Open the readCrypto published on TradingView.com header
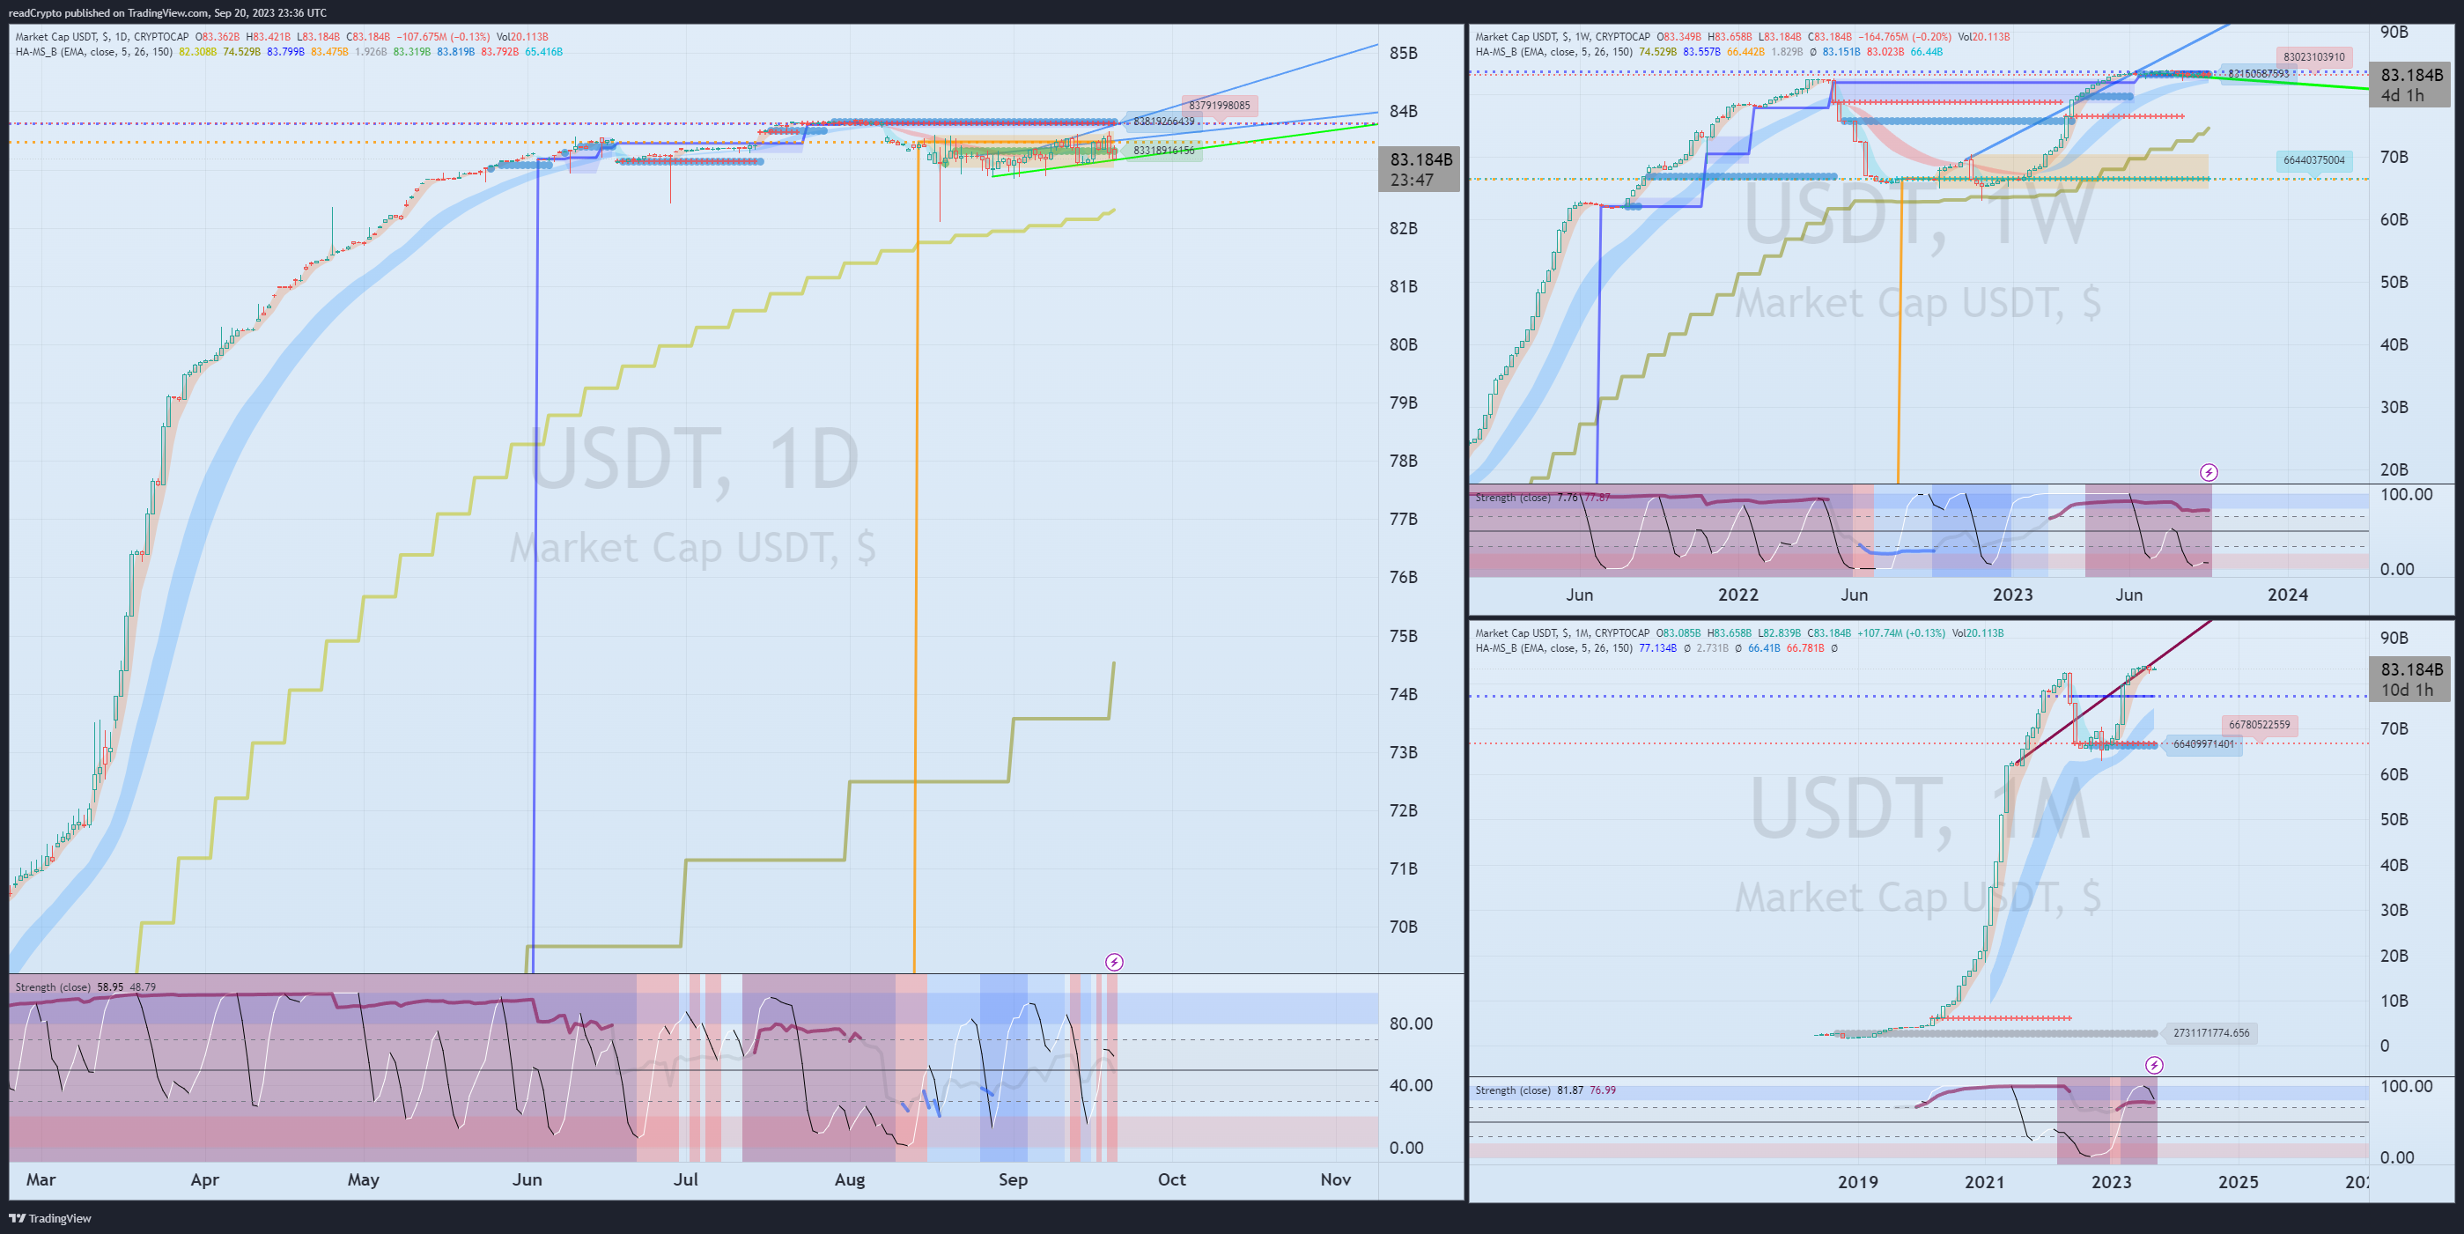The image size is (2464, 1234). point(167,12)
